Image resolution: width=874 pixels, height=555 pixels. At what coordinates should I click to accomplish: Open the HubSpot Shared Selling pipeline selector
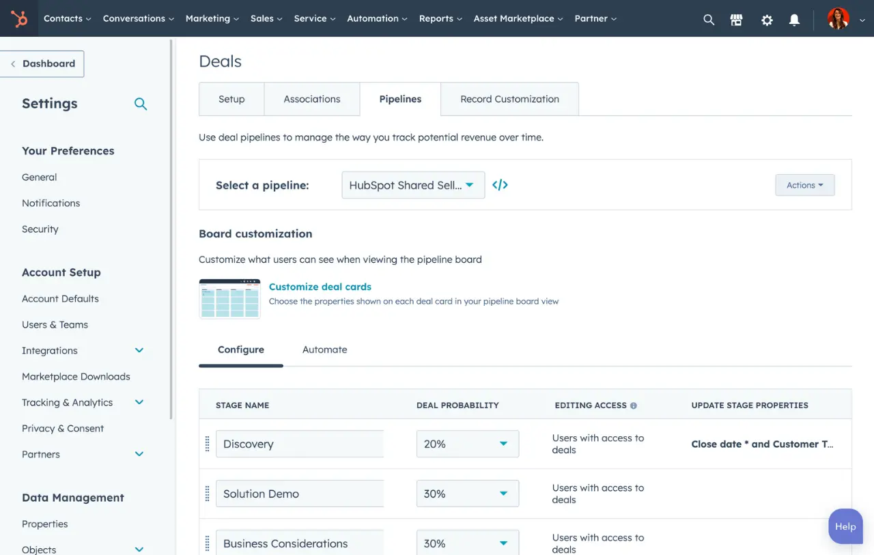(412, 184)
